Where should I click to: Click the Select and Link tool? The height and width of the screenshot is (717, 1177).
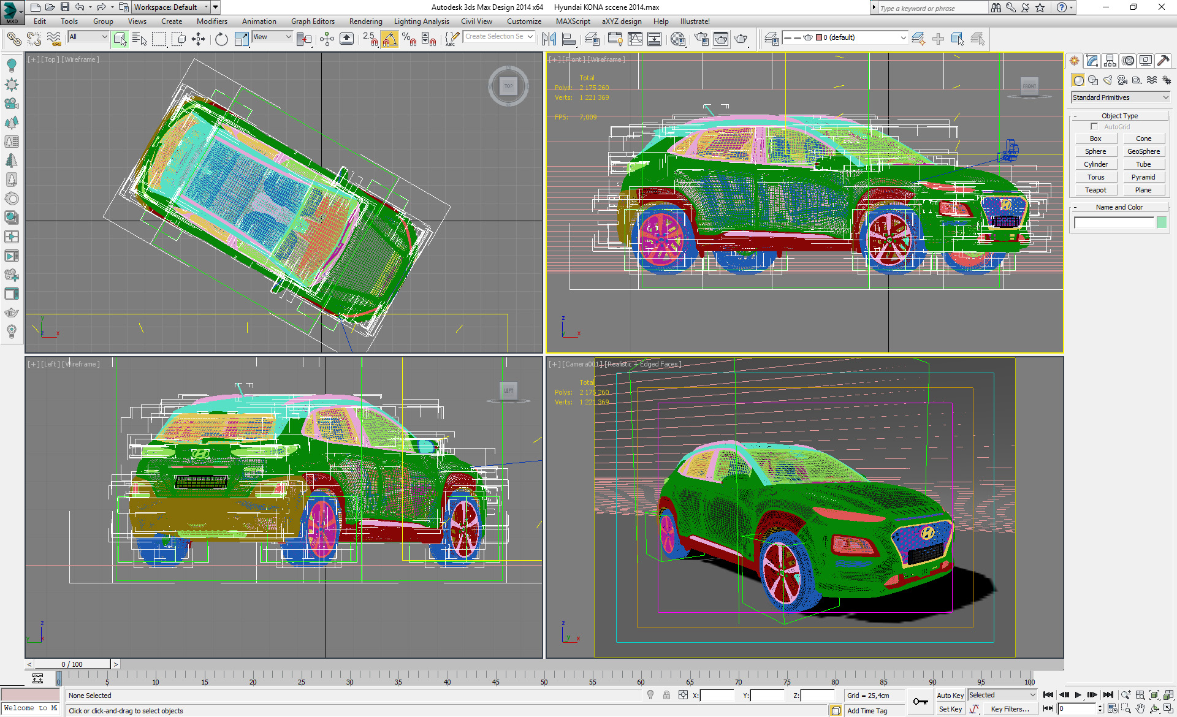point(13,39)
